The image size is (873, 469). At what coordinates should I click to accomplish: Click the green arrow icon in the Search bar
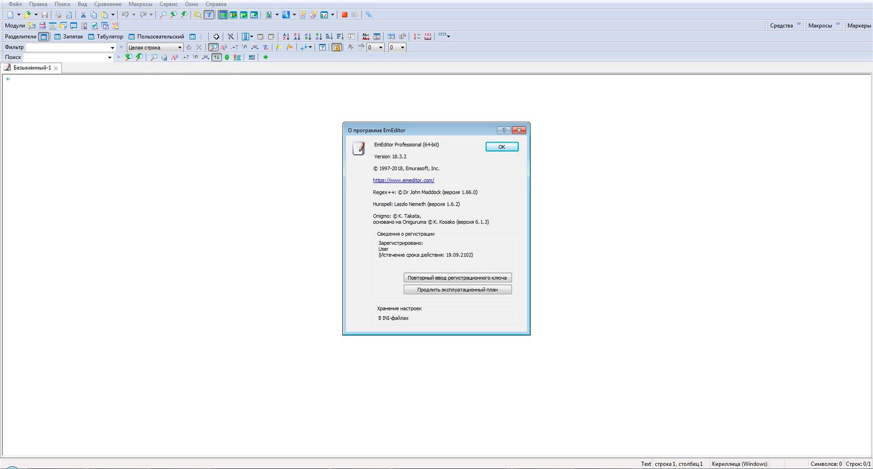click(x=266, y=57)
